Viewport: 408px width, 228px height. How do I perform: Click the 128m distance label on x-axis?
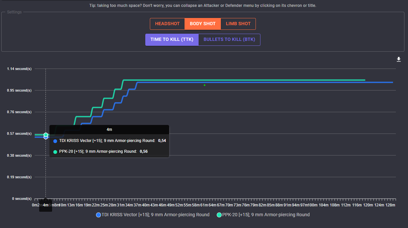[x=391, y=205]
